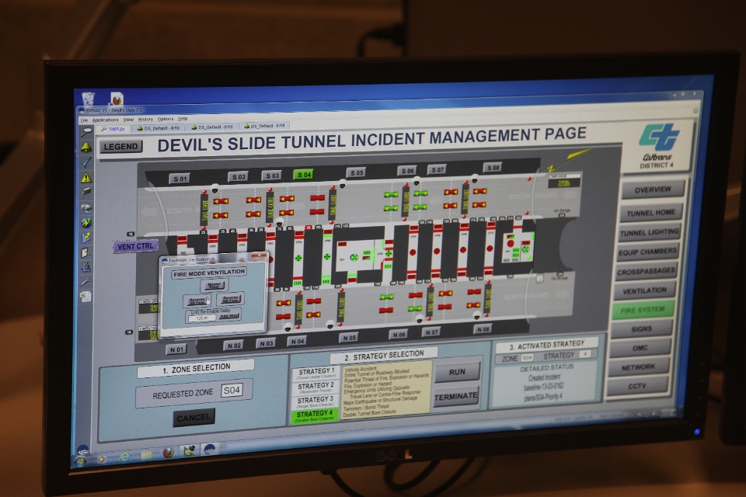This screenshot has width=746, height=497.
Task: Open the FIRE SYSTEM page
Action: click(643, 310)
